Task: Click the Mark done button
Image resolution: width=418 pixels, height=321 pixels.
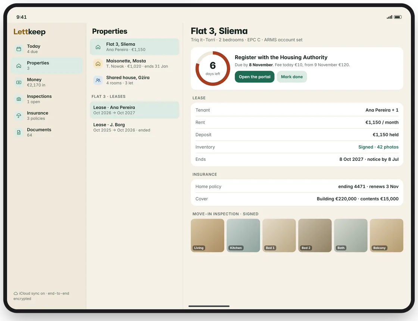Action: (292, 77)
